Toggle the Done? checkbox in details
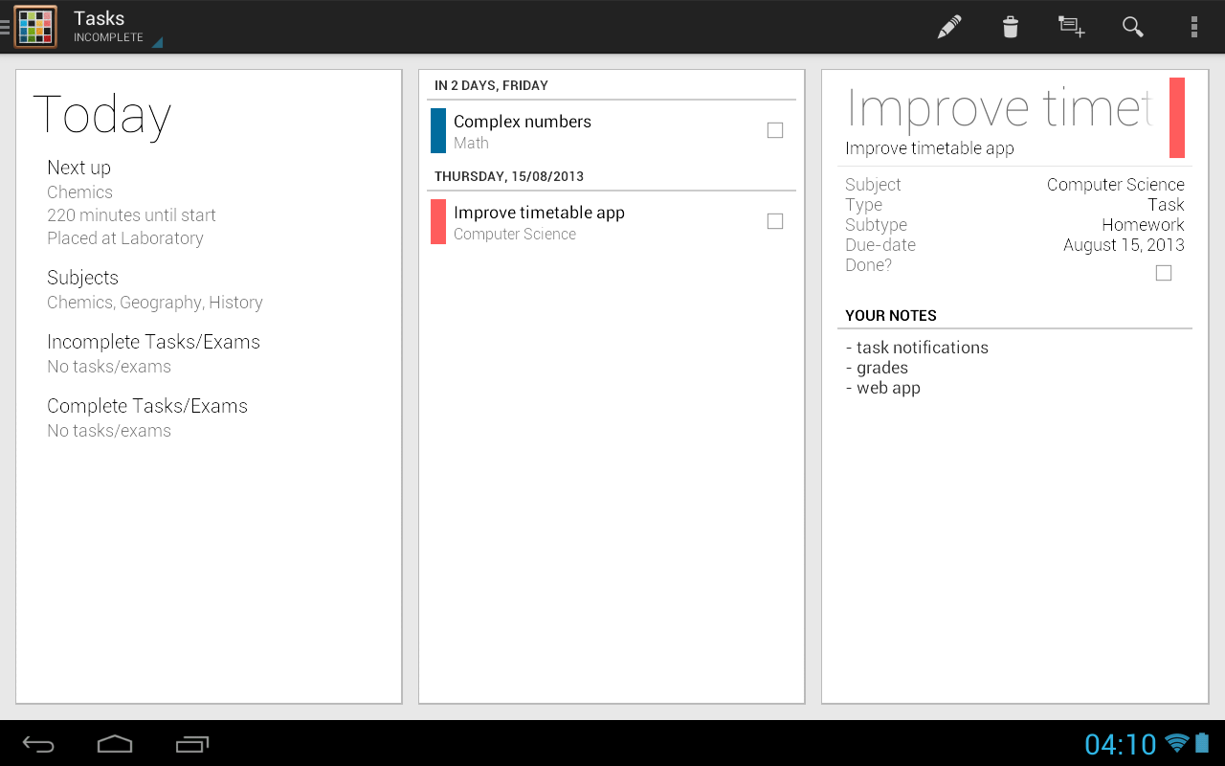 coord(1163,273)
